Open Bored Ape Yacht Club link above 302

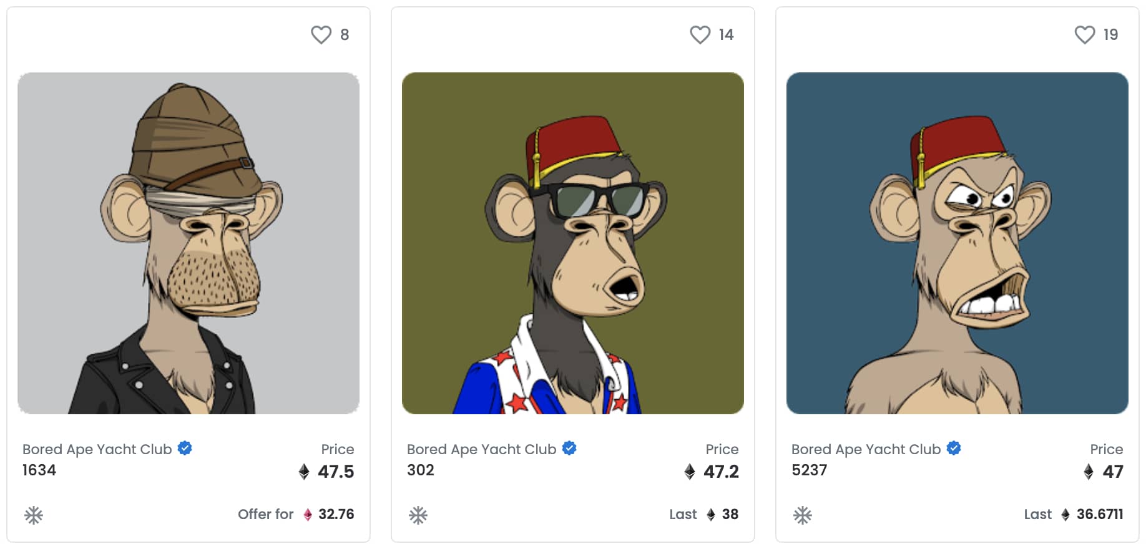pyautogui.click(x=482, y=449)
